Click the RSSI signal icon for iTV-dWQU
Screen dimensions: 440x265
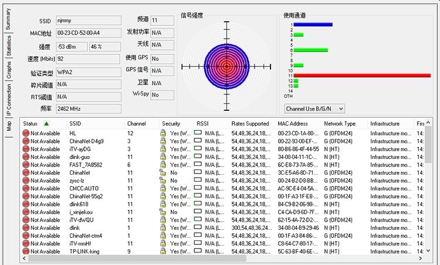(x=198, y=219)
